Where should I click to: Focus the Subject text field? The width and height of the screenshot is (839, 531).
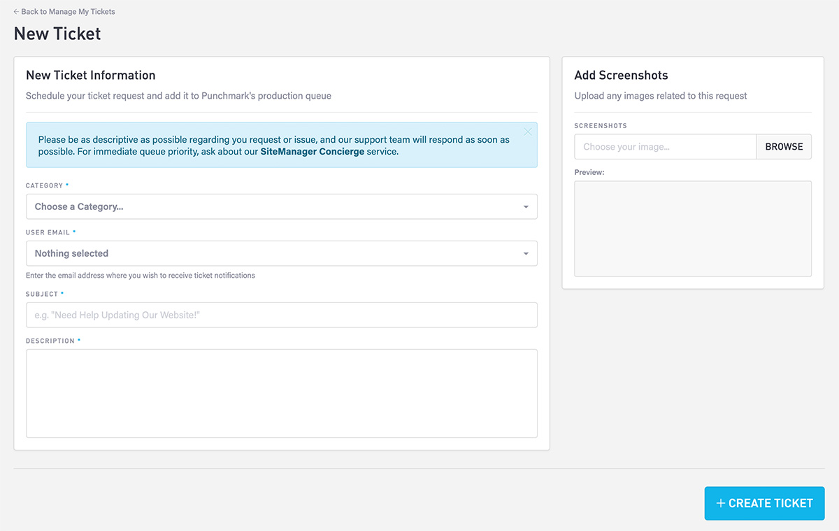281,315
